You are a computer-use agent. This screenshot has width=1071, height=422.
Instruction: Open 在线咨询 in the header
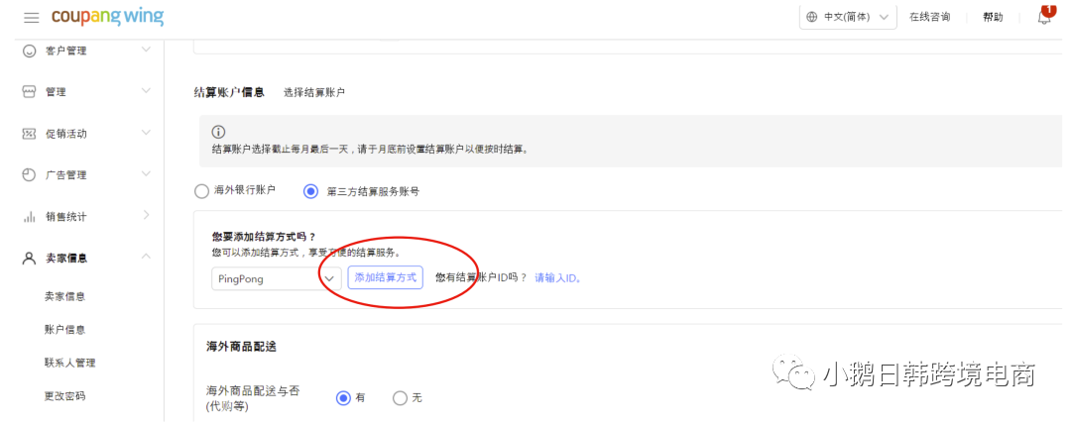[x=929, y=17]
